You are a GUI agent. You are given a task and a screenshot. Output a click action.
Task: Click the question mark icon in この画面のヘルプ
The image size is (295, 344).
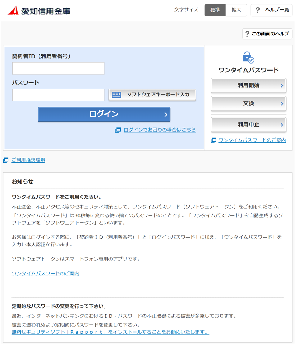(x=247, y=34)
